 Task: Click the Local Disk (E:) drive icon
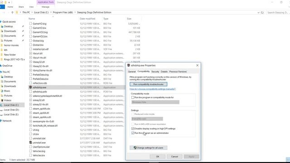(x=2, y=115)
